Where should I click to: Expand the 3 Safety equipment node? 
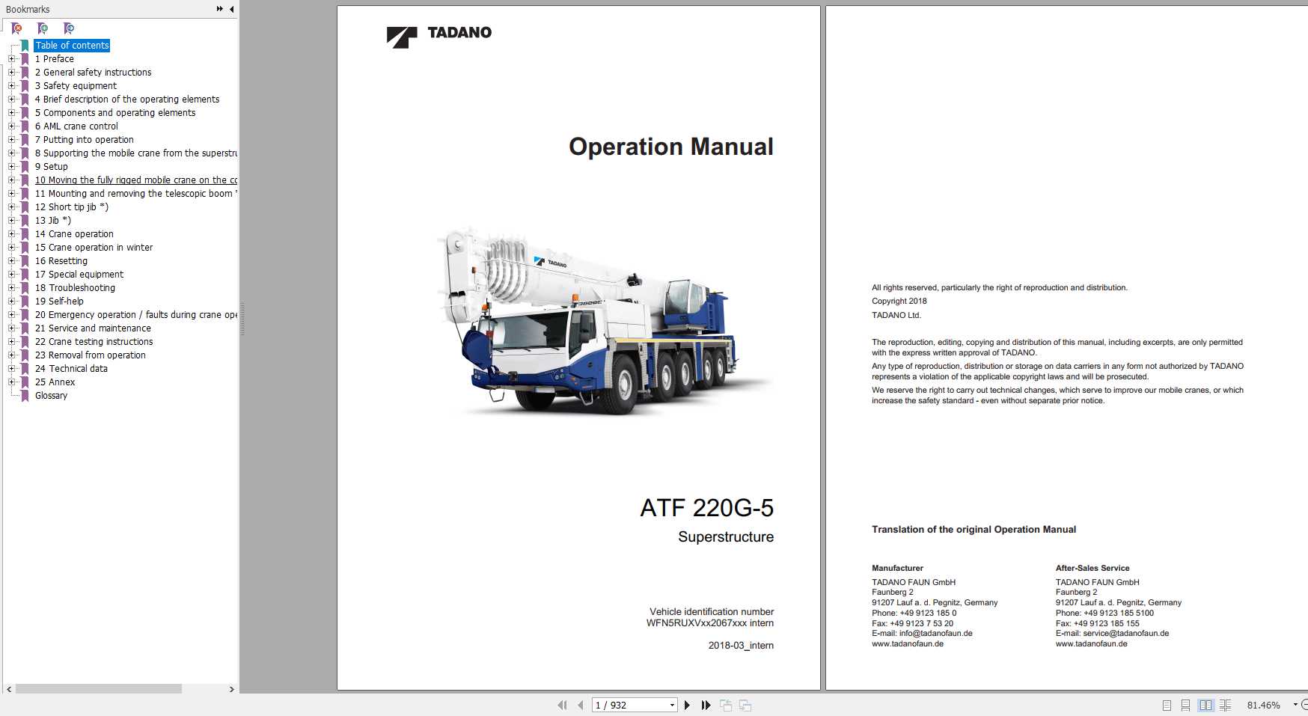click(x=11, y=86)
